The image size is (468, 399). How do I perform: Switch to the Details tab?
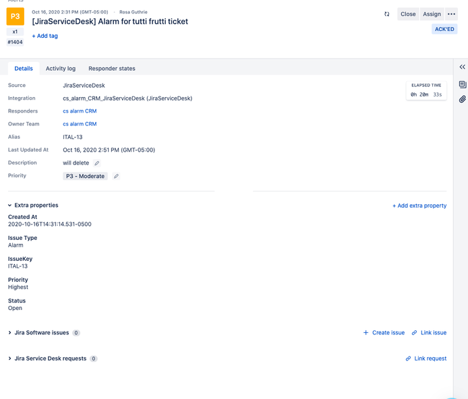24,69
